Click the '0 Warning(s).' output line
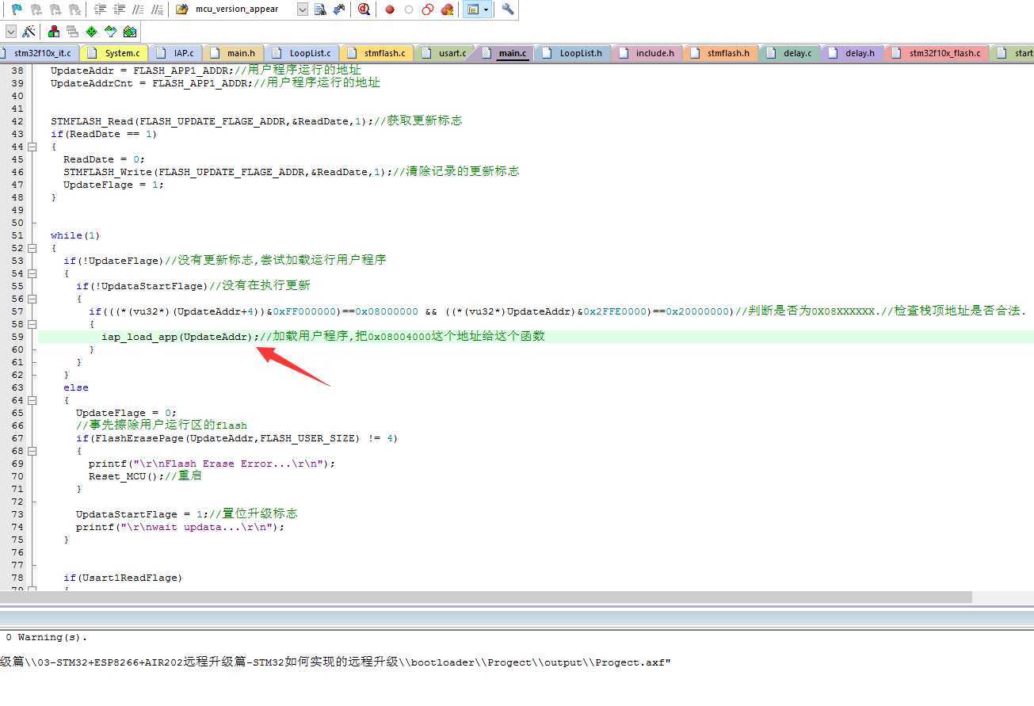The image size is (1034, 706). (47, 637)
